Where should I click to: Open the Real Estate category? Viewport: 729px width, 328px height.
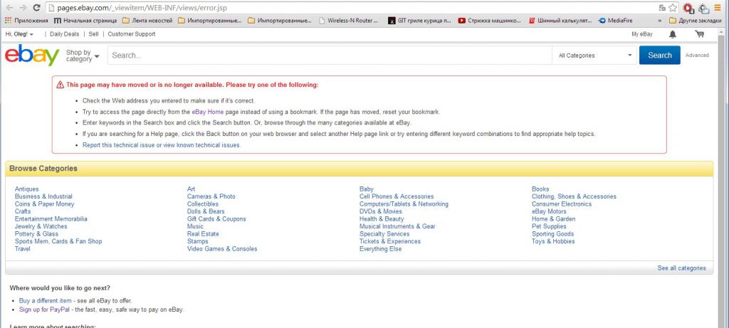203,234
